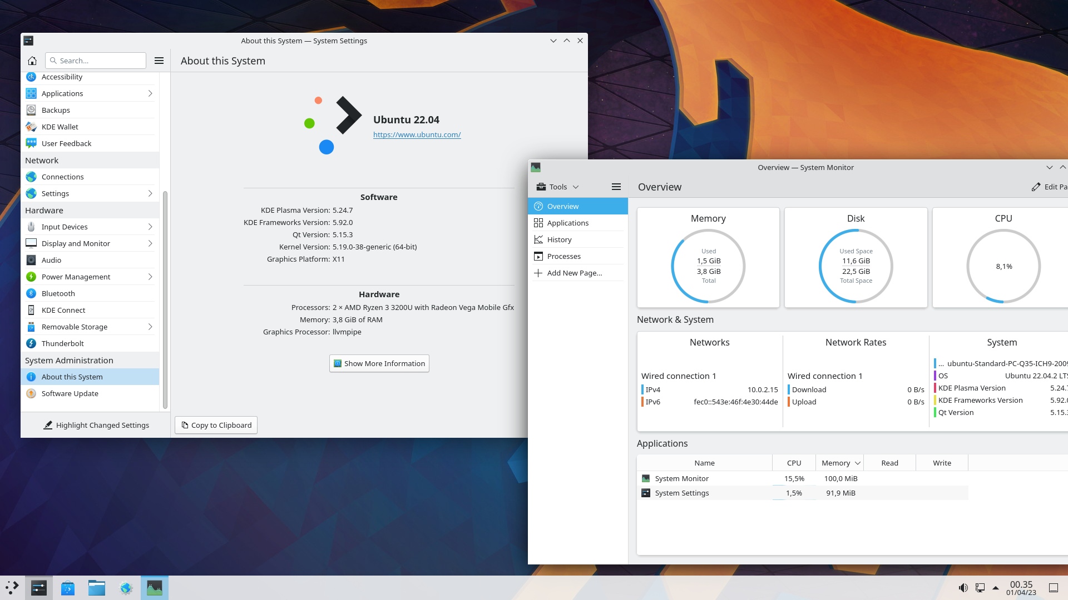Screen dimensions: 1068x600
Task: Open the hamburger menu in System Monitor
Action: [x=616, y=187]
